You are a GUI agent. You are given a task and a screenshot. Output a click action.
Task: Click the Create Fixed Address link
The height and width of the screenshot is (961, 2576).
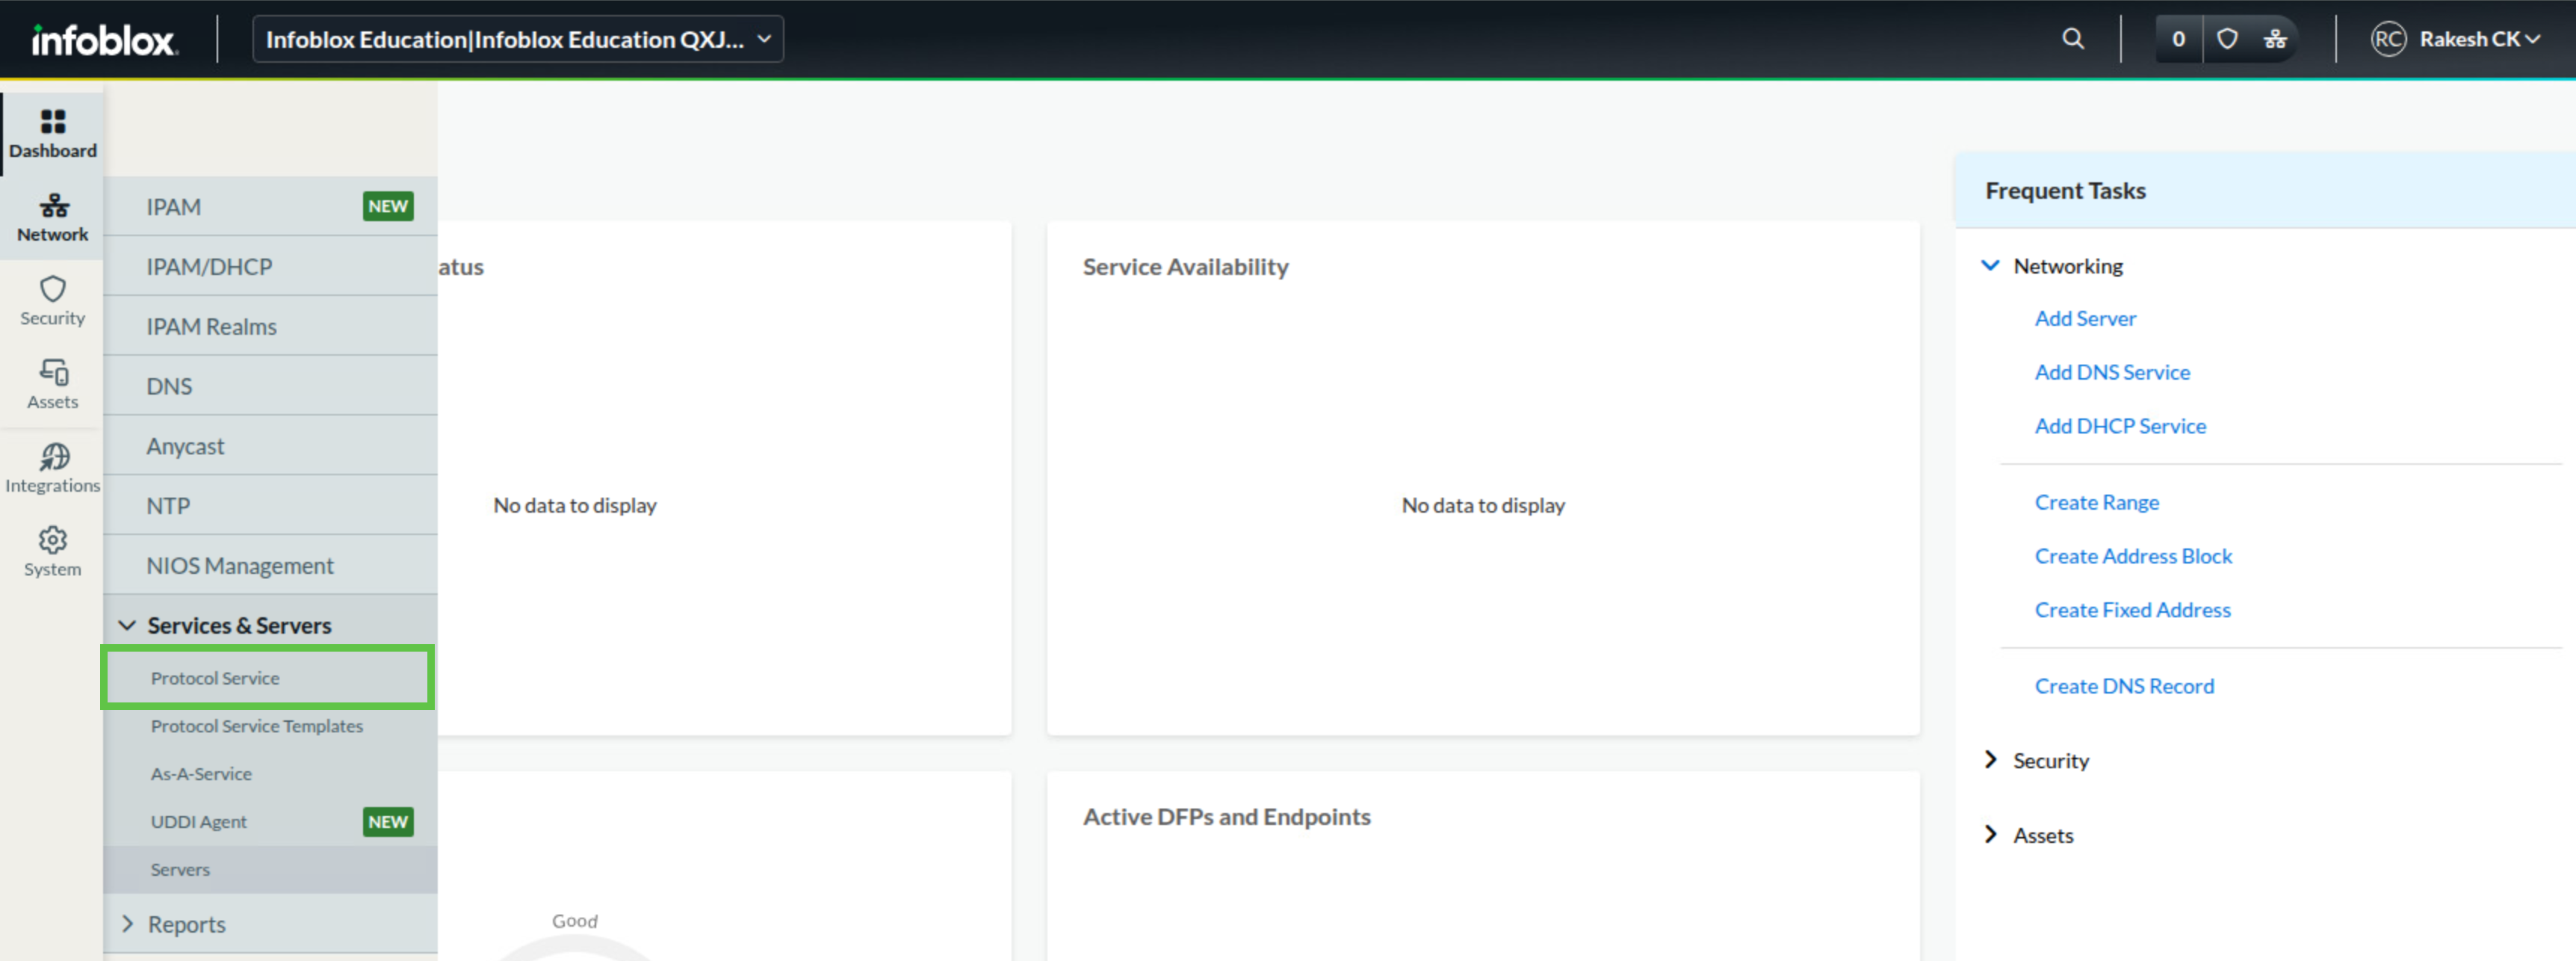[2132, 610]
